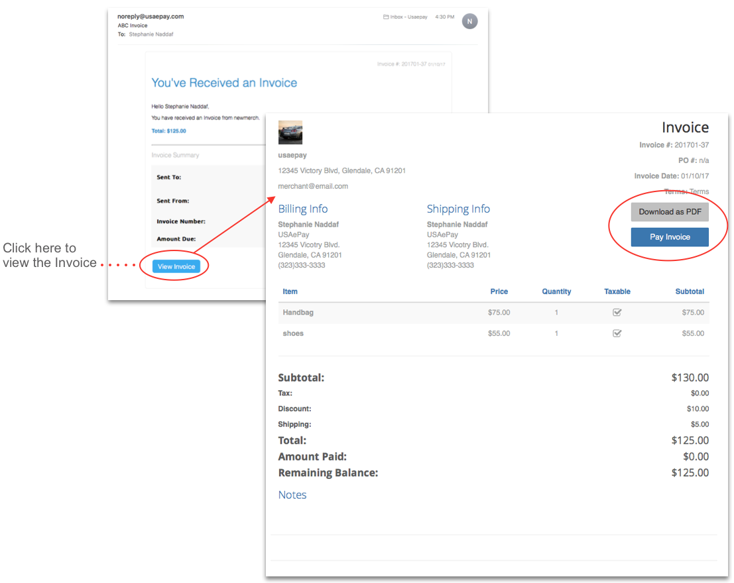The image size is (734, 583).
Task: Toggle the Taxable checkbox for Handbag
Action: [x=617, y=313]
